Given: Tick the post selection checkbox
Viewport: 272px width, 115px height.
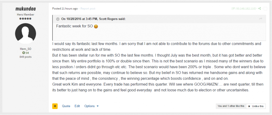Looking at the screenshot, I should pyautogui.click(x=265, y=9).
